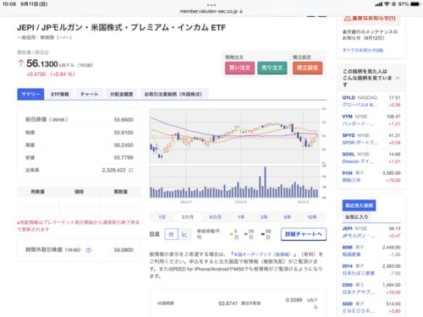This screenshot has height=317, width=423.
Task: Tap the Wi-Fi icon in status bar
Action: (387, 4)
